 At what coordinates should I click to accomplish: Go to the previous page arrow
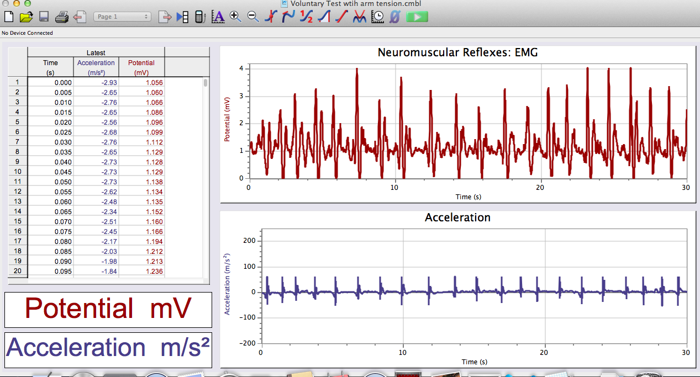80,17
